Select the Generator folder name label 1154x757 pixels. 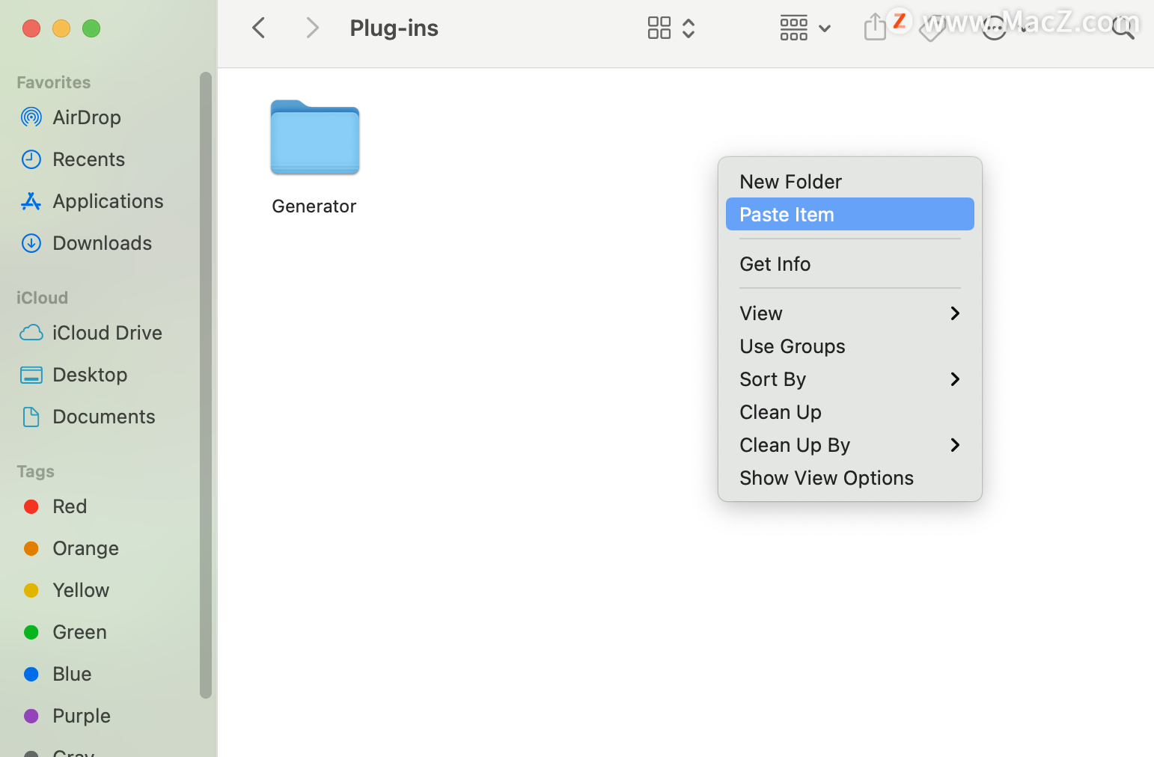[314, 206]
